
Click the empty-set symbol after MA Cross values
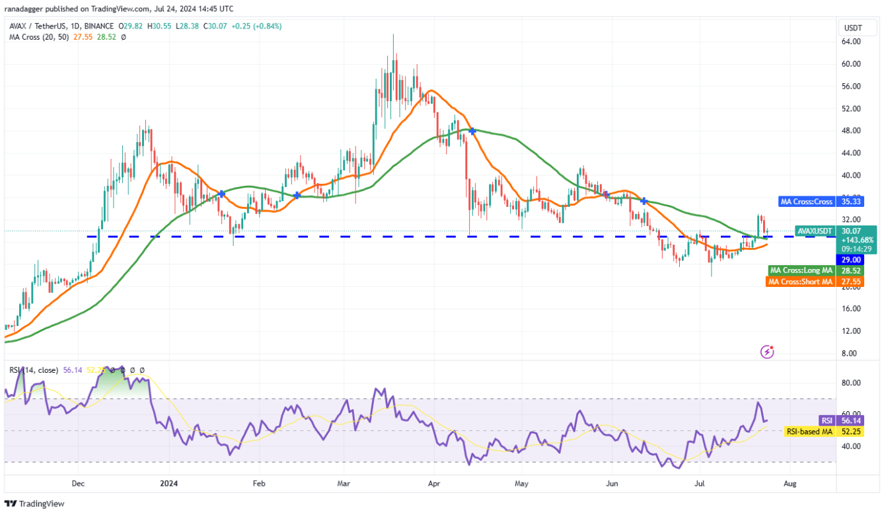[124, 38]
